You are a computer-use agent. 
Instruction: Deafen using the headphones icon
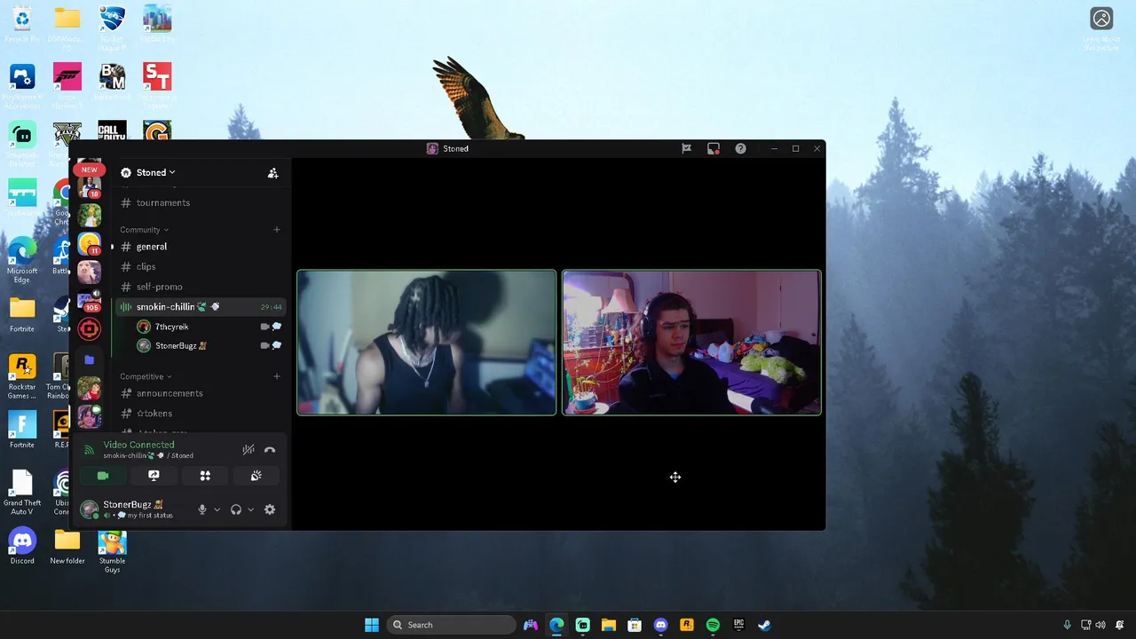pyautogui.click(x=236, y=509)
